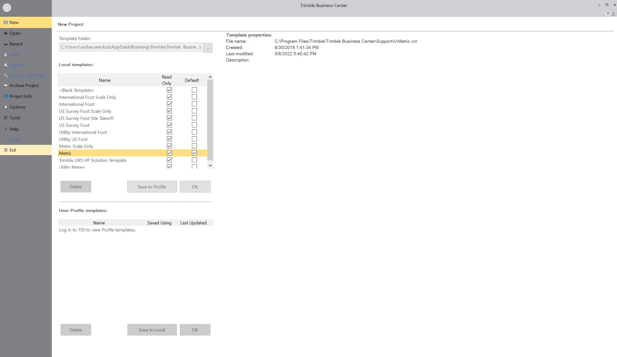Viewport: 617px width, 357px height.
Task: Click the Help question icon in sidebar
Action: [x=5, y=129]
